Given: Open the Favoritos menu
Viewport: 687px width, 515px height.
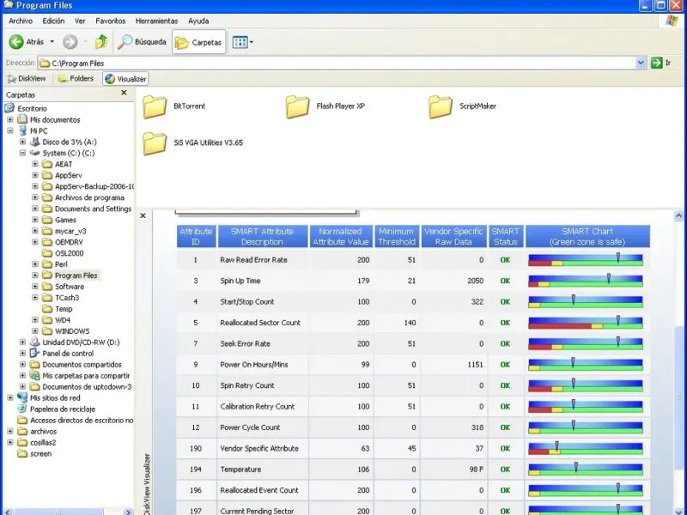Looking at the screenshot, I should (110, 21).
